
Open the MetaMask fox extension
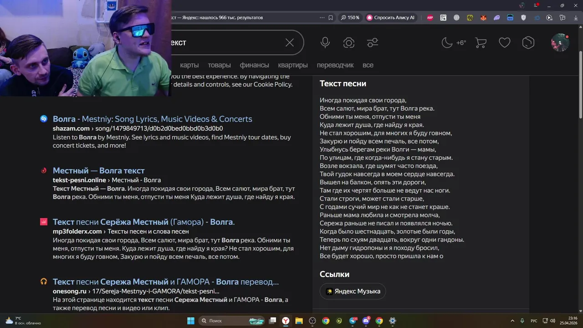coord(483,18)
